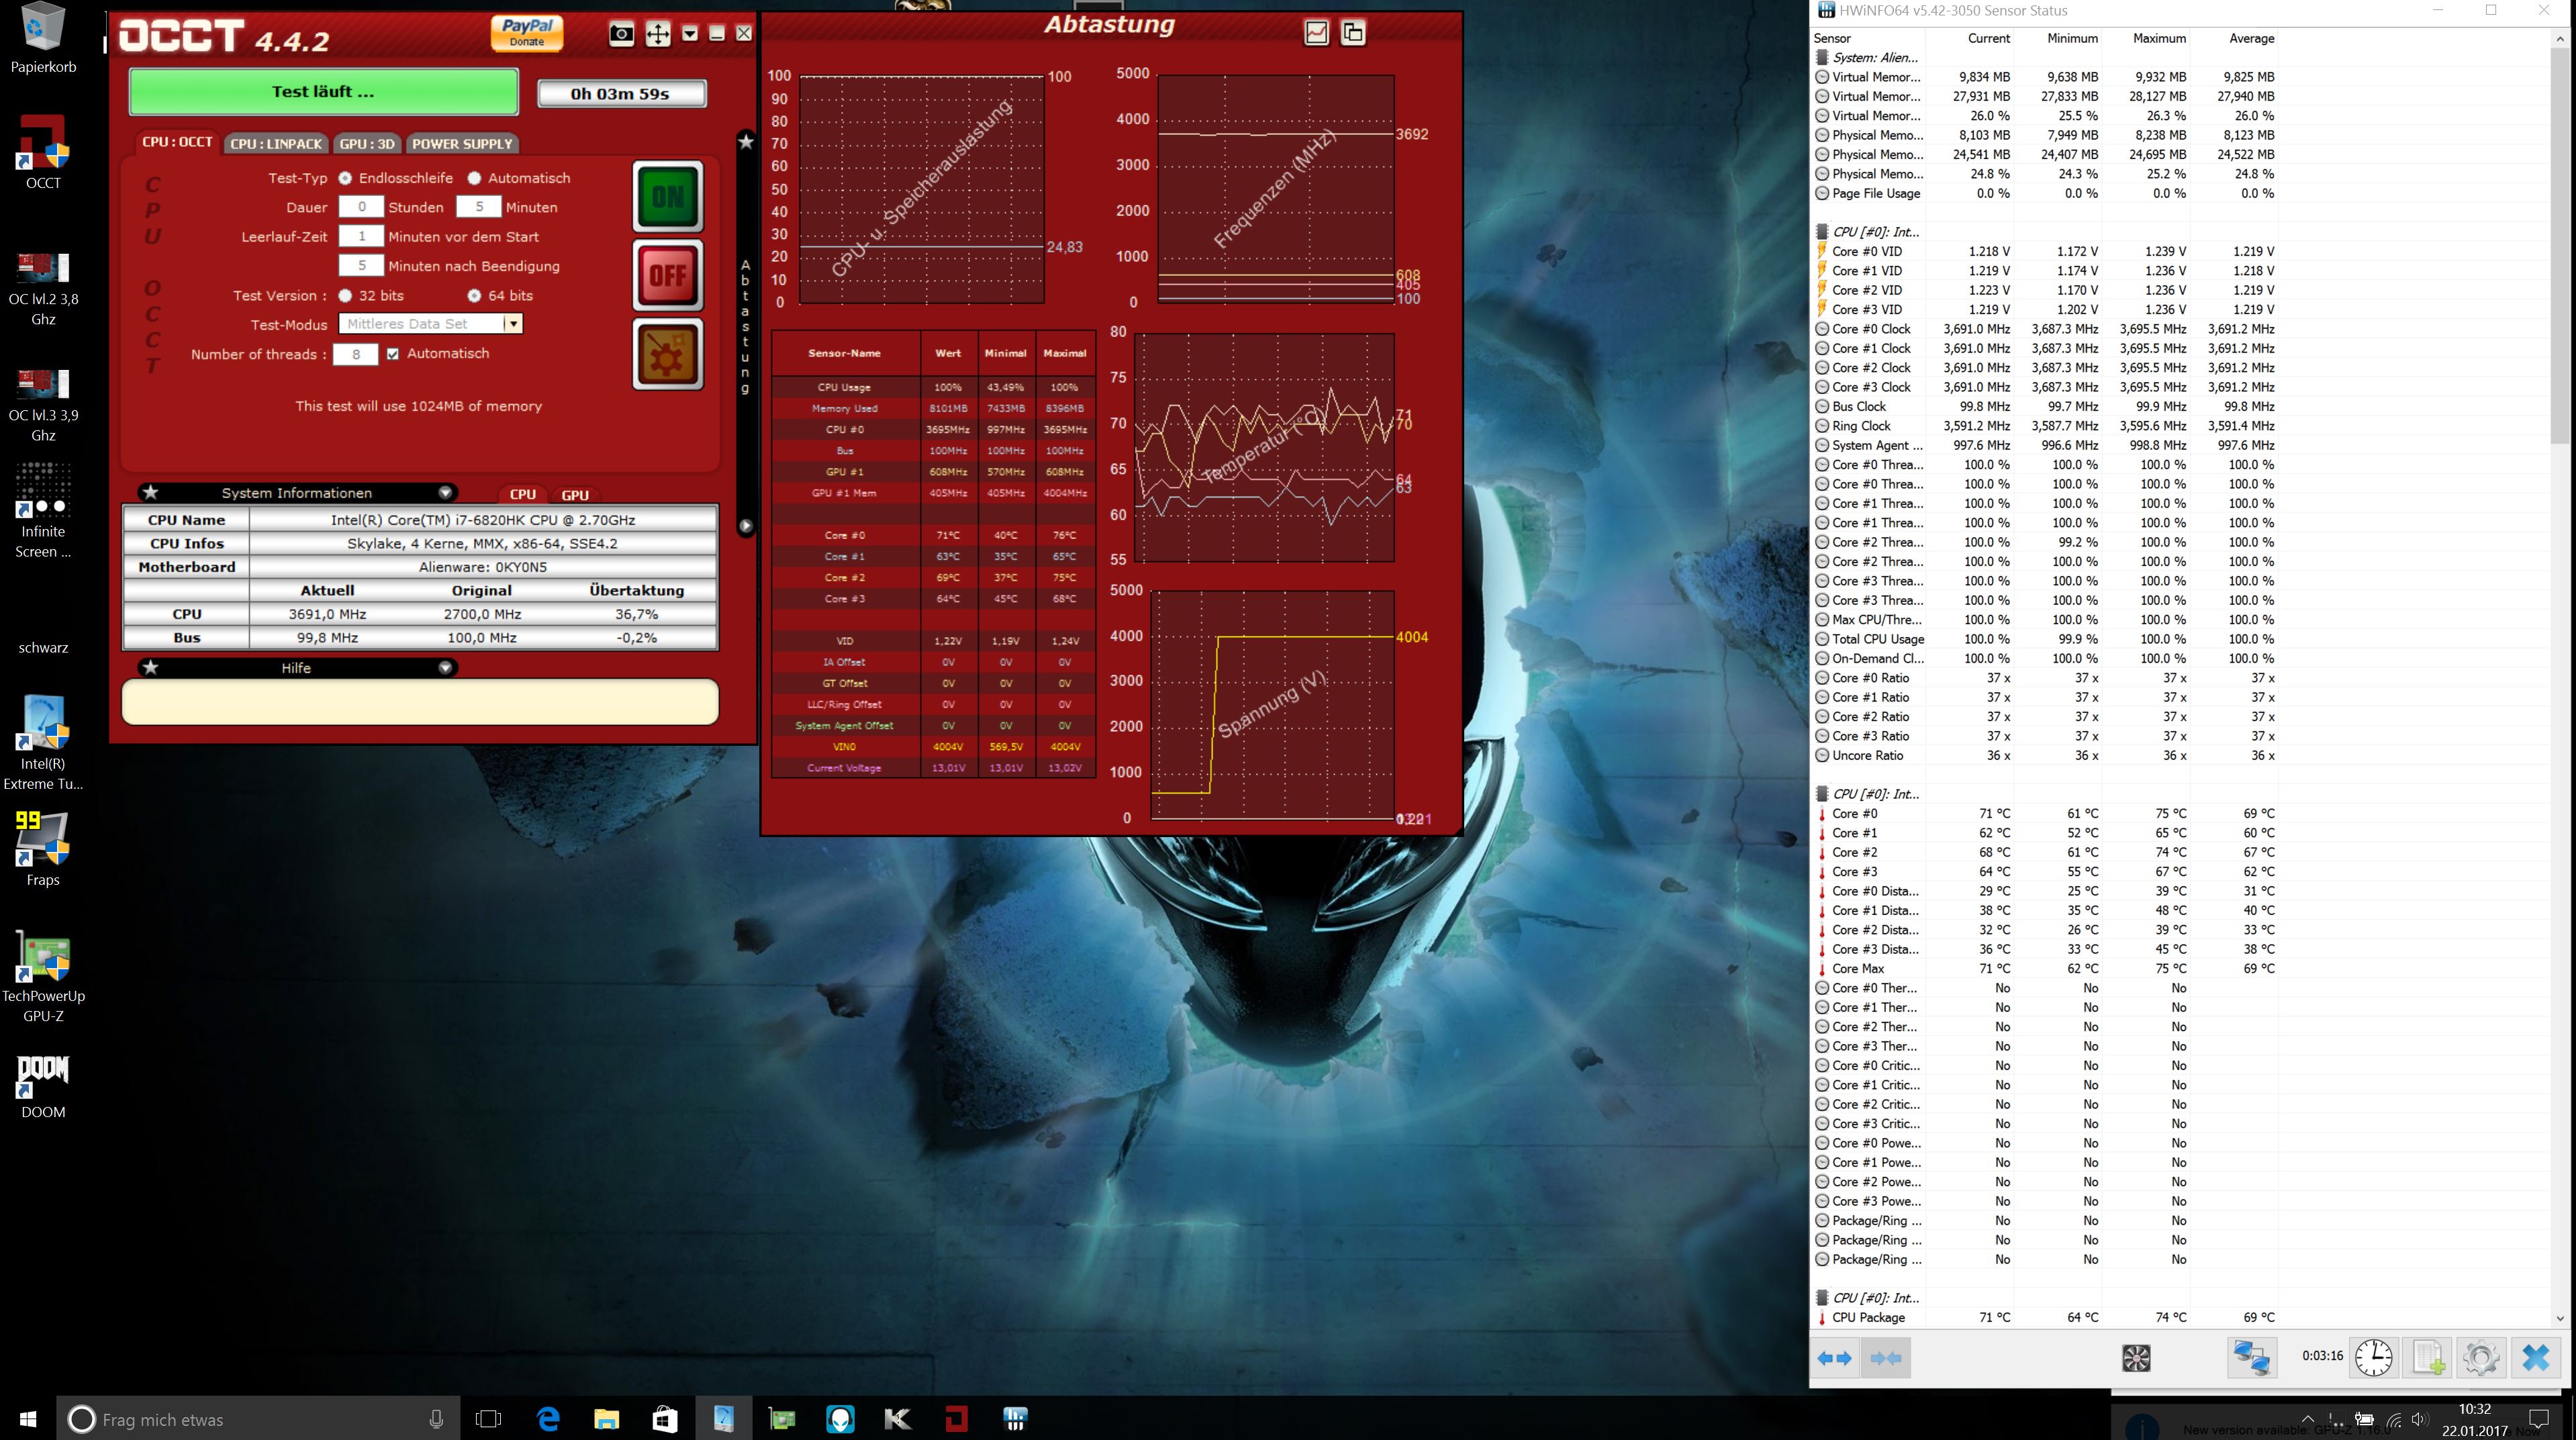Screen dimensions: 2576x1440
Task: Collapse the System Informationen section
Action: point(445,493)
